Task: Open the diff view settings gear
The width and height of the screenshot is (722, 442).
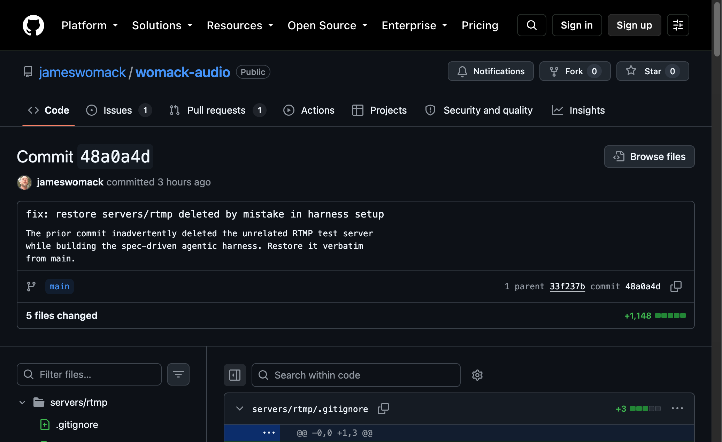Action: pos(477,375)
